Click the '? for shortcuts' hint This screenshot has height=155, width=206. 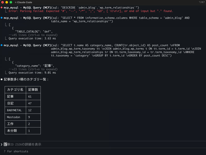pyautogui.click(x=16, y=151)
